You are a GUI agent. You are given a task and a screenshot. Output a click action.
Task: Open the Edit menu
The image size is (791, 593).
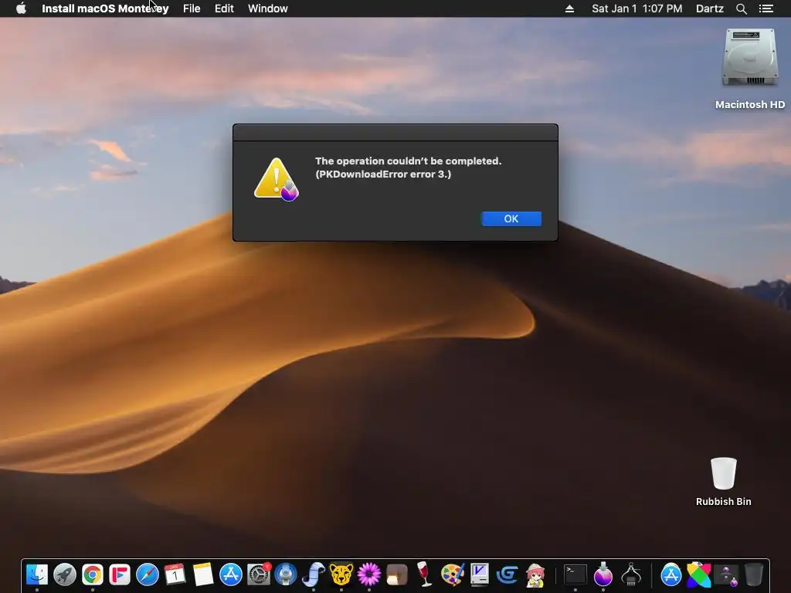(x=224, y=8)
